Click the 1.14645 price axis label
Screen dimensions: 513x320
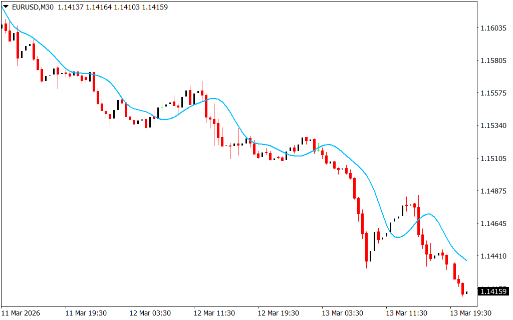[493, 223]
